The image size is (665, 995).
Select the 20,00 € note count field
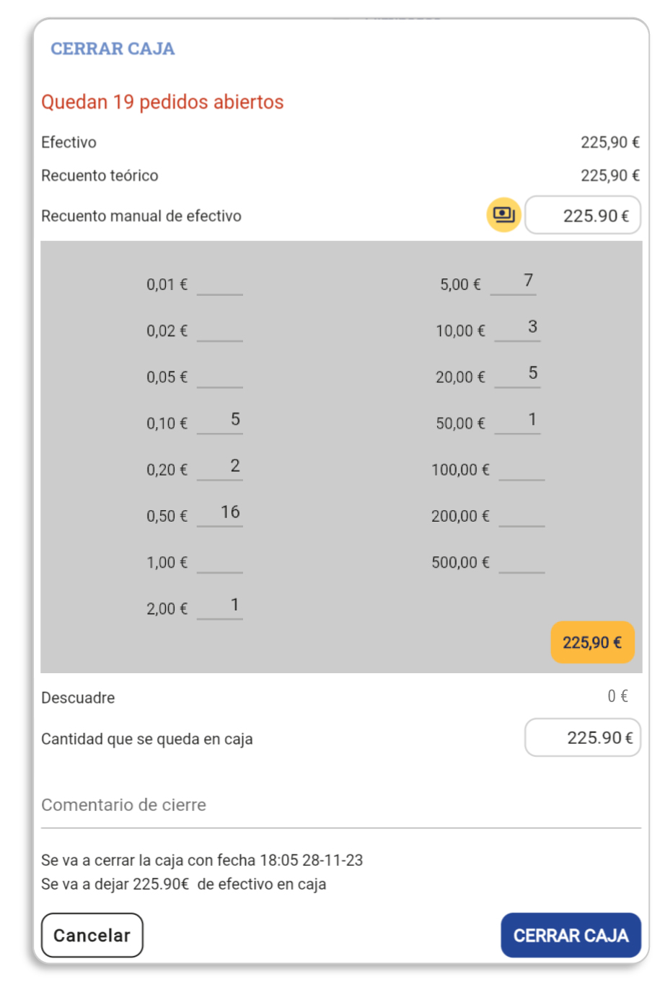pos(518,375)
